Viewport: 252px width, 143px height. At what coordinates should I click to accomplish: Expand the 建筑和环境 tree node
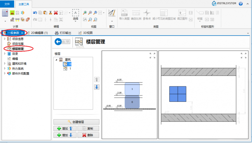(x=5, y=64)
